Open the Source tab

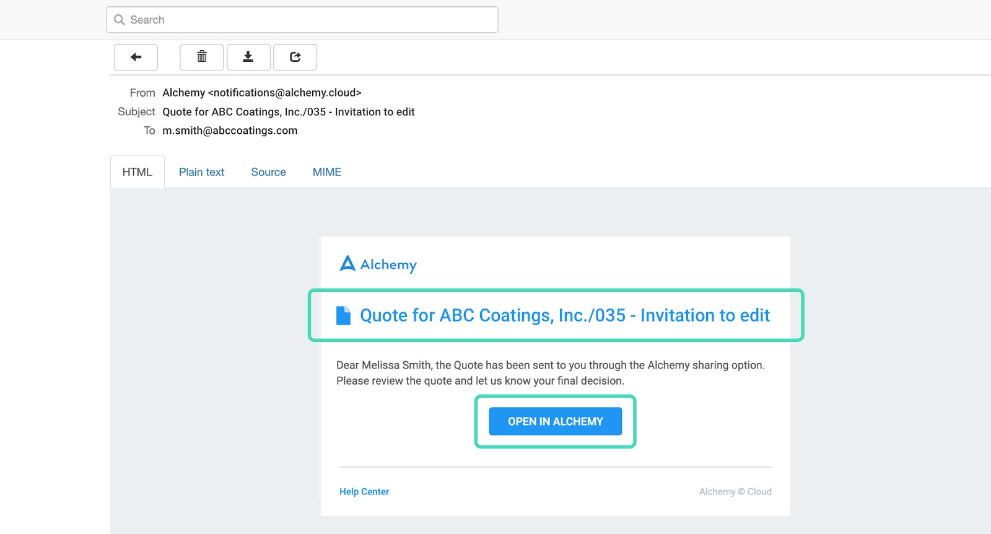(x=268, y=172)
